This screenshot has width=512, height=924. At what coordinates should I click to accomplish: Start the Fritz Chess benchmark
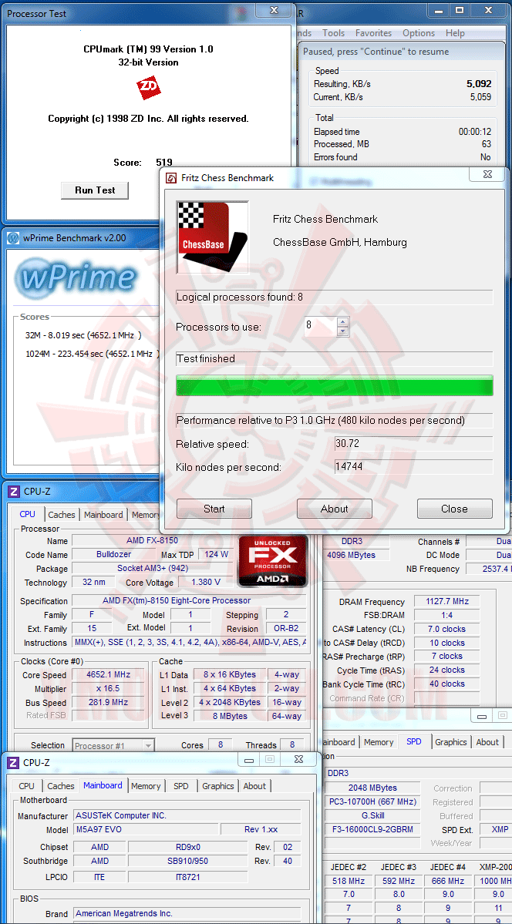214,509
